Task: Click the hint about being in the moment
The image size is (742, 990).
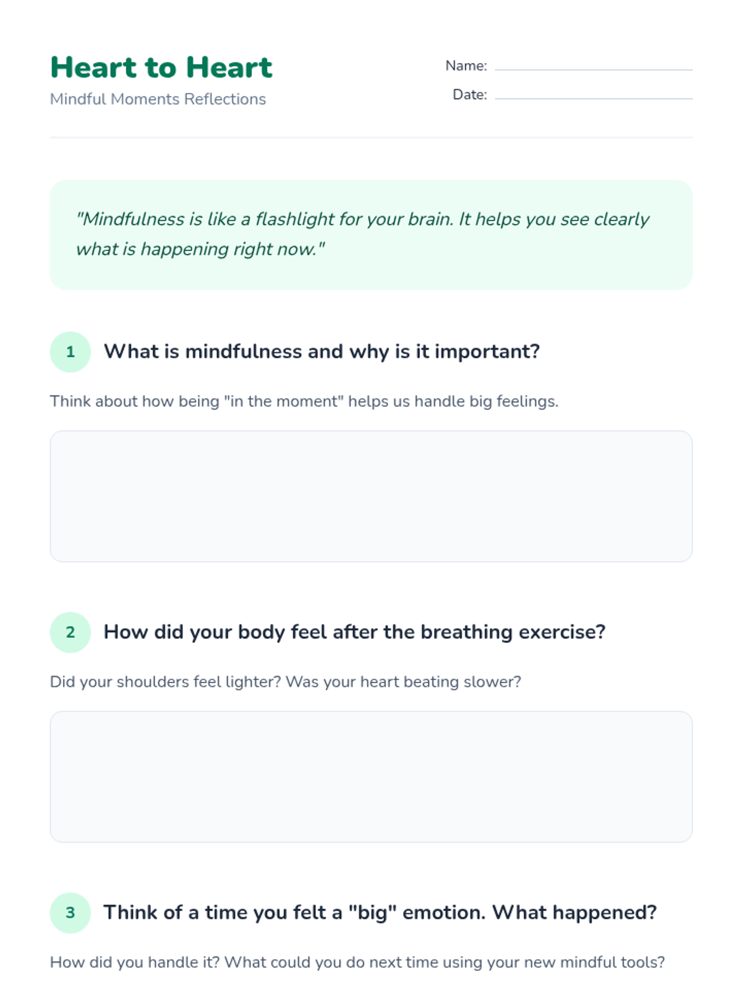Action: pos(304,401)
